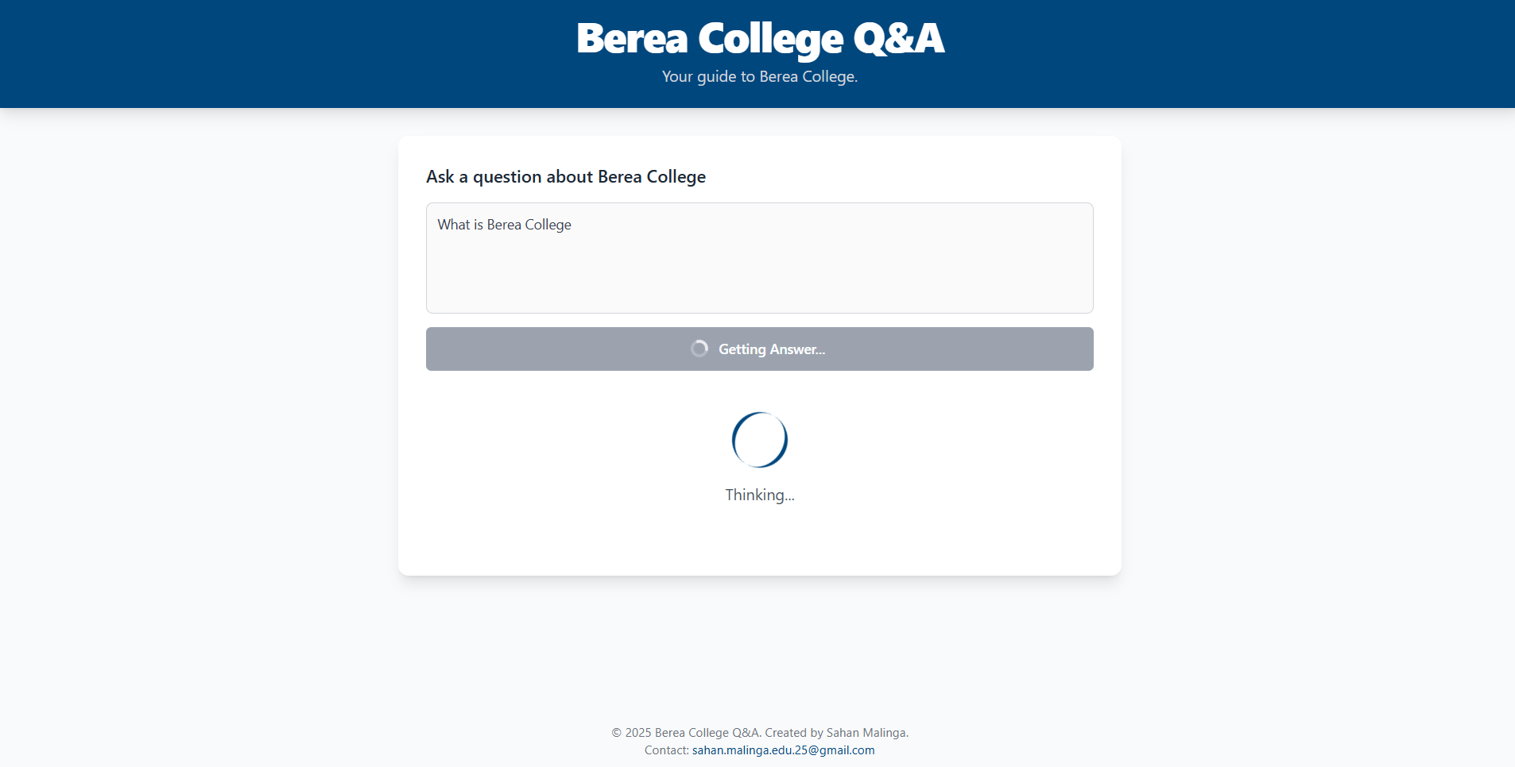The image size is (1515, 767).
Task: Click the word "College" in the typed question
Action: [548, 225]
